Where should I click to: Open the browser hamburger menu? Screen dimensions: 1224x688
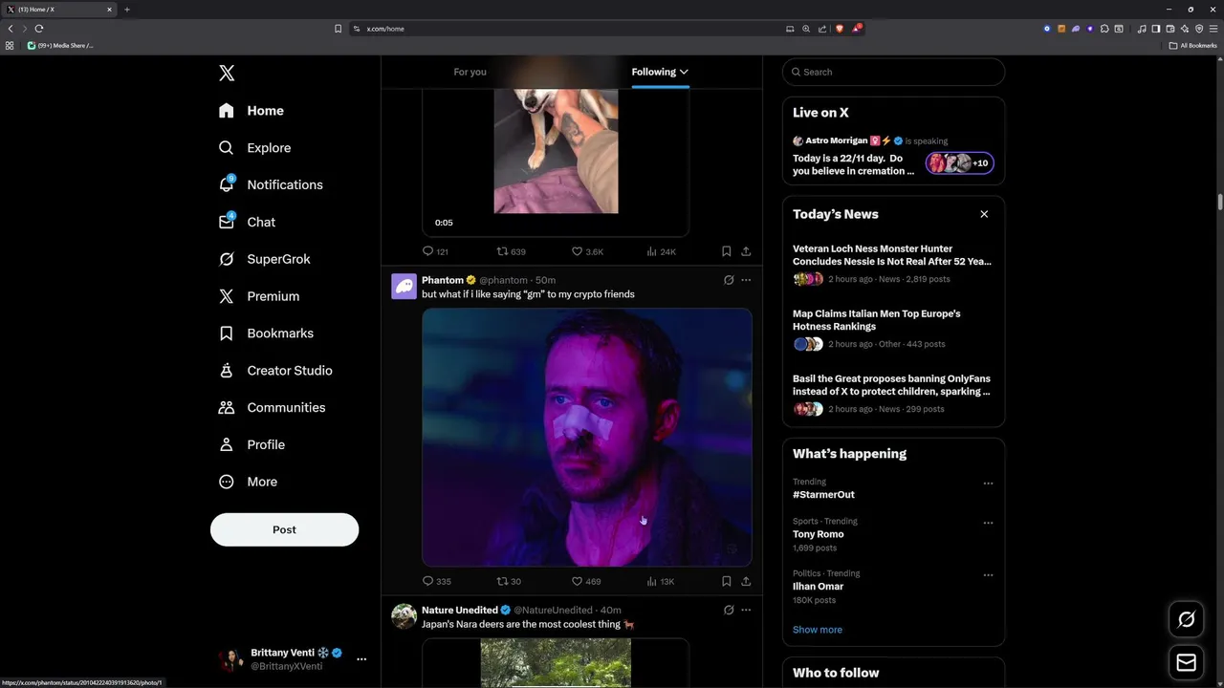1213,29
